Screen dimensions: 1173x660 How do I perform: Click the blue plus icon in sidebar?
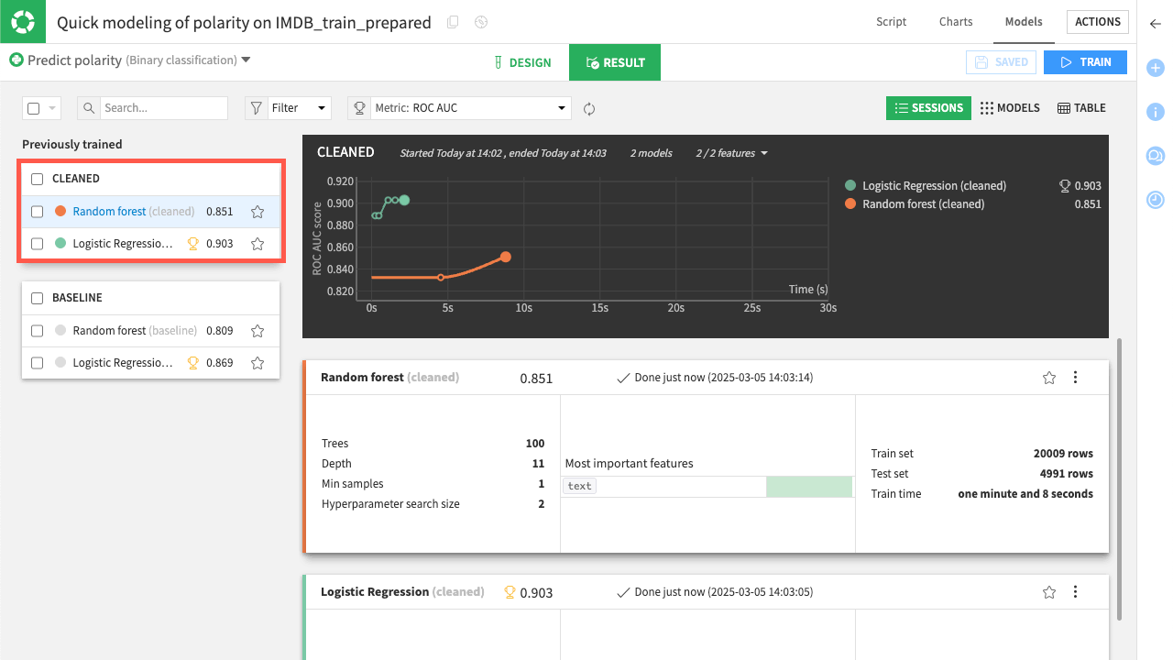pos(1156,68)
